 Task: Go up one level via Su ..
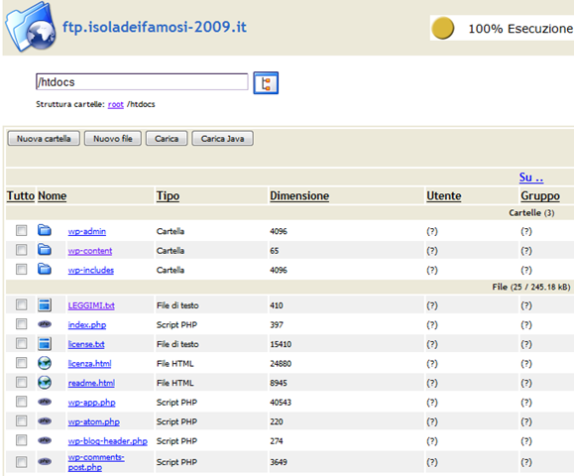pyautogui.click(x=531, y=178)
